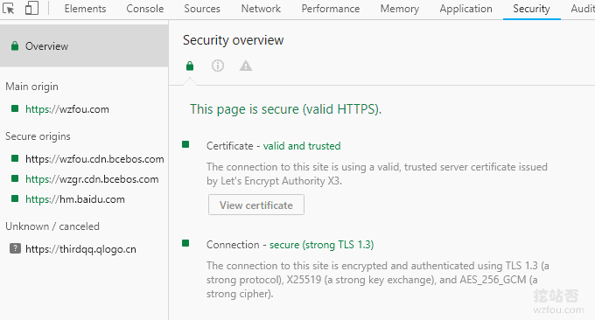Activate the inspect element picker icon
This screenshot has height=320, width=595.
(9, 9)
